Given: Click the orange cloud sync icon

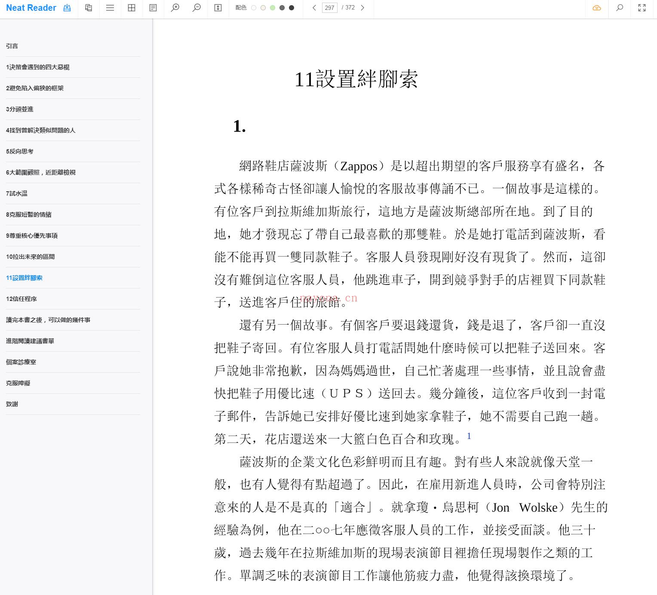Looking at the screenshot, I should 597,8.
